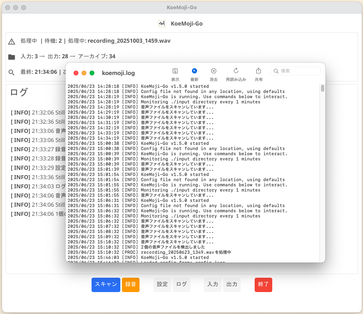Screen dimensions: 363x314
Task: Open the 出力 folder button
Action: (x=232, y=284)
